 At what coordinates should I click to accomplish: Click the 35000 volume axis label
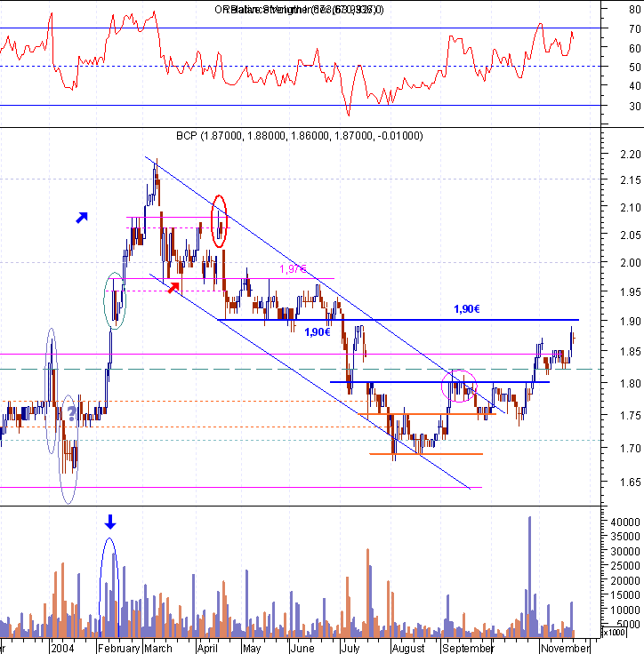[x=625, y=537]
